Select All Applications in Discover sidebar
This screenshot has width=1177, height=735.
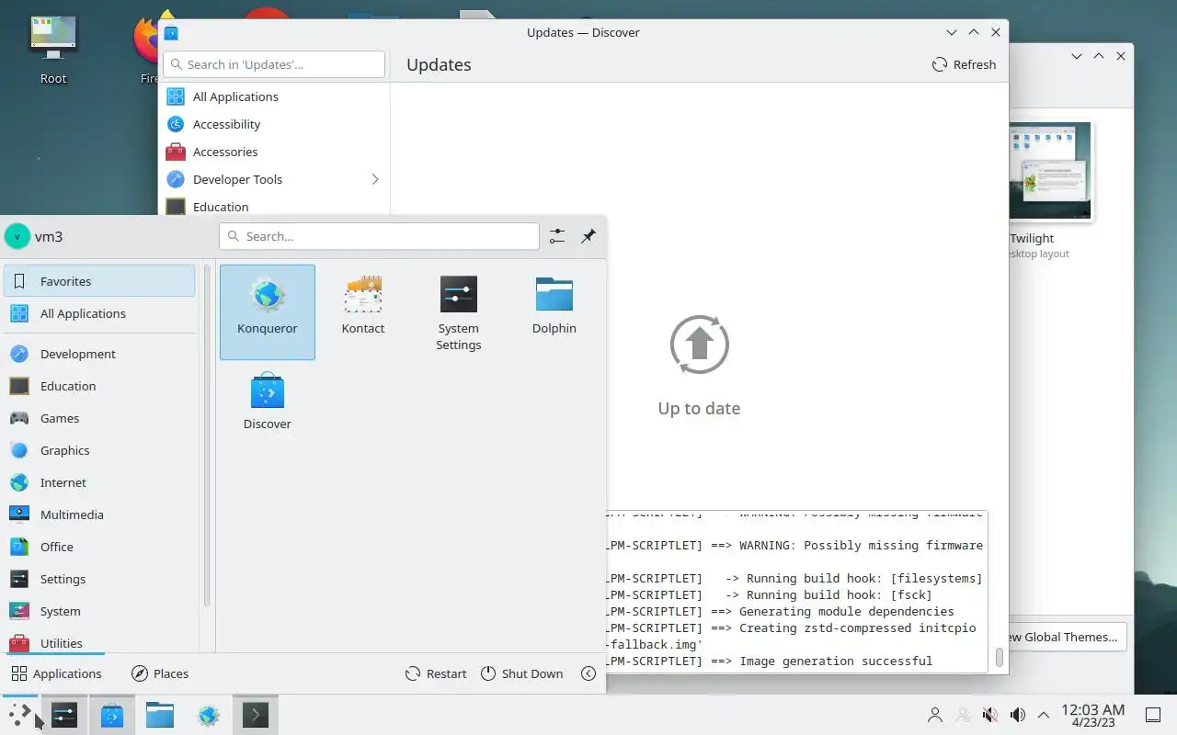pyautogui.click(x=274, y=96)
